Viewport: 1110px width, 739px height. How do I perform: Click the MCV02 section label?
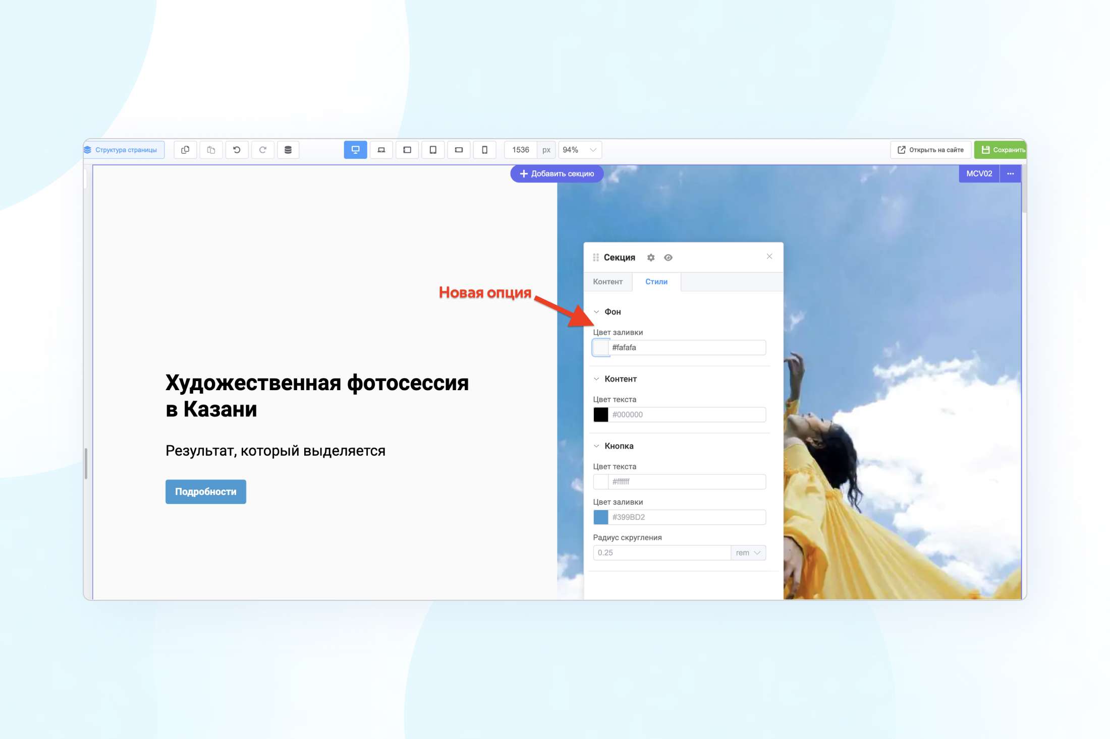[x=979, y=173]
